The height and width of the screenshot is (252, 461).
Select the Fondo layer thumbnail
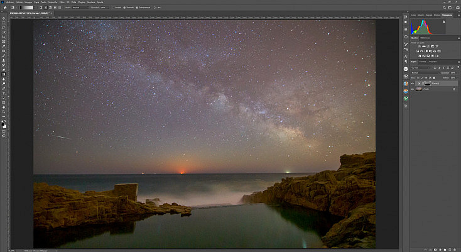(x=419, y=89)
